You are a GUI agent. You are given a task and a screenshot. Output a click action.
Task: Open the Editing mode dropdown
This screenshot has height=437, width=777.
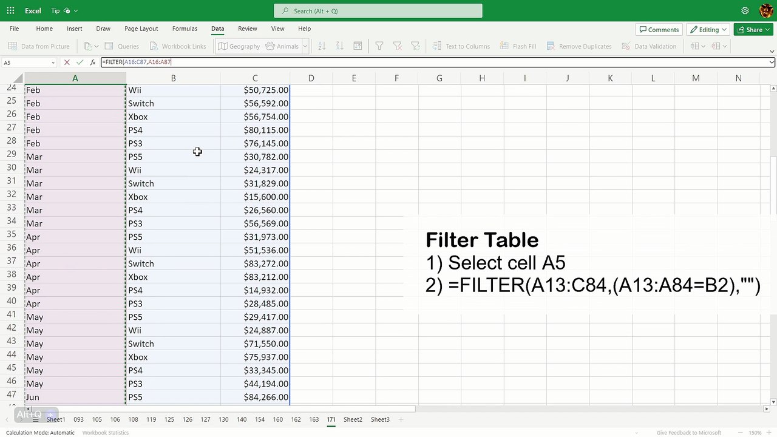point(708,29)
